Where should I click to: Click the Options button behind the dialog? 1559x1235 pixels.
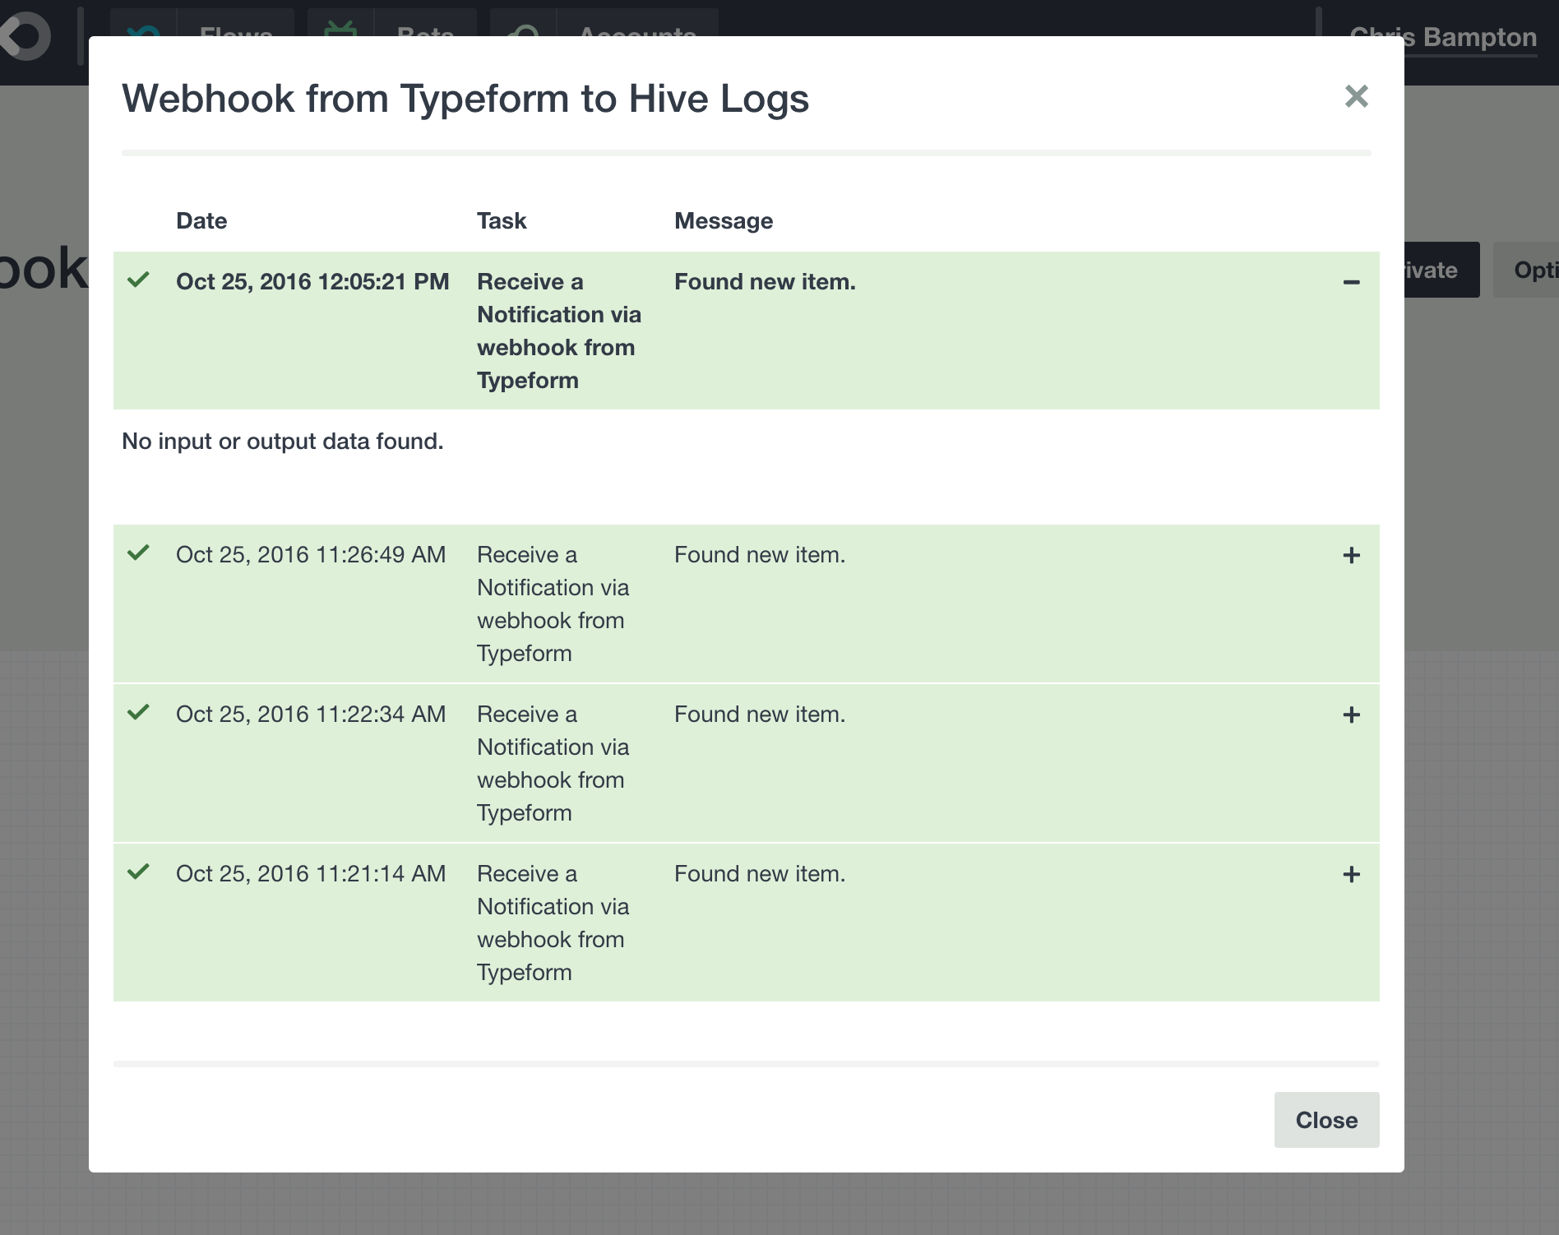pos(1526,270)
